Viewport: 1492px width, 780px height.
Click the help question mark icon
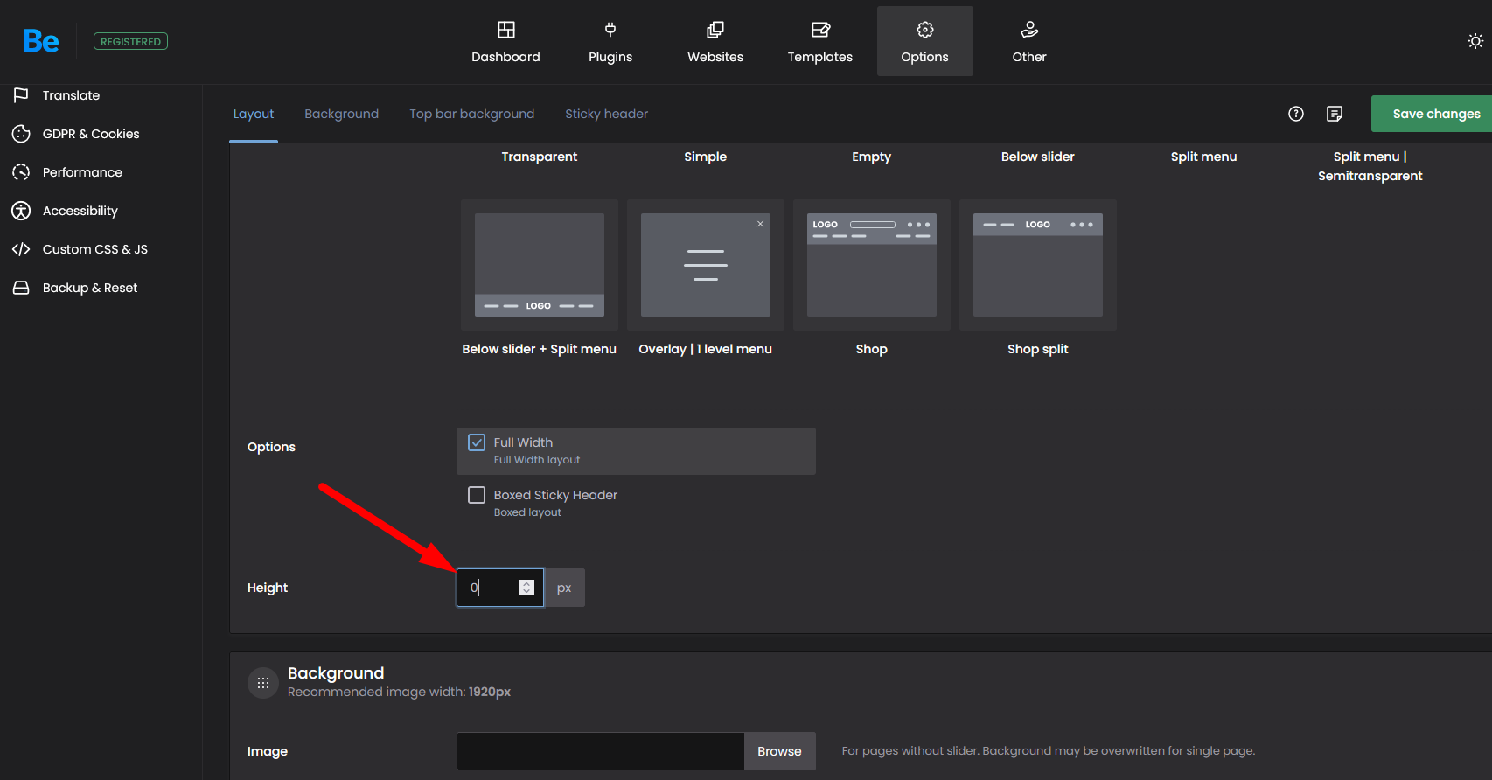(1296, 114)
